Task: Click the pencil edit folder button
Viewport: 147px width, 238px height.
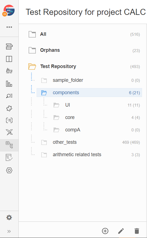Action: (121, 231)
